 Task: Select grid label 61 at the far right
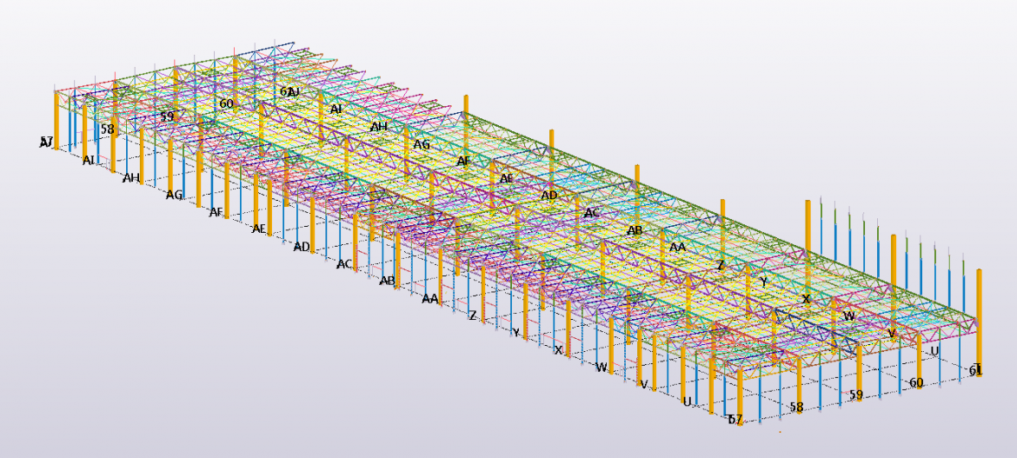pos(975,370)
